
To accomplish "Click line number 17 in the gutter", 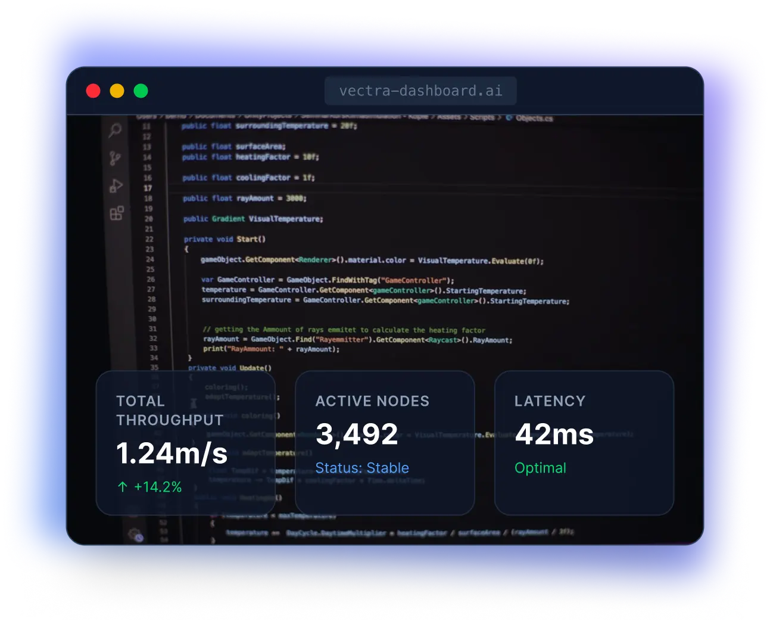I will [x=148, y=188].
